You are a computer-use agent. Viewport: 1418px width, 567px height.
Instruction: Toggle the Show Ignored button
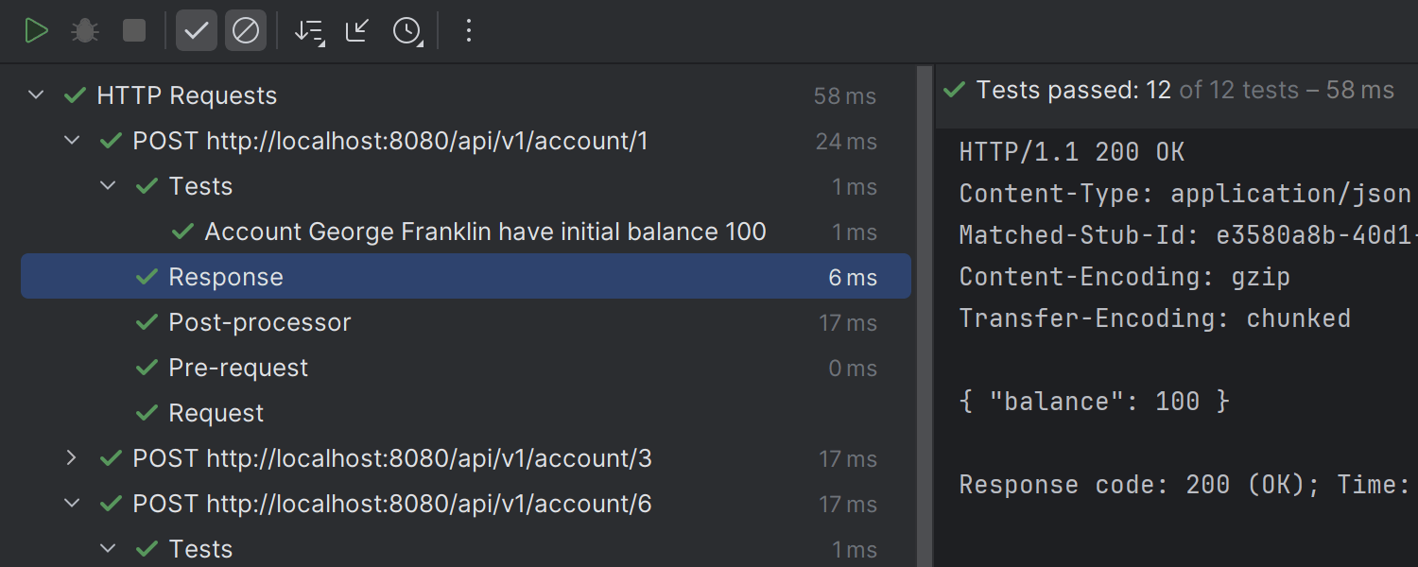tap(246, 31)
